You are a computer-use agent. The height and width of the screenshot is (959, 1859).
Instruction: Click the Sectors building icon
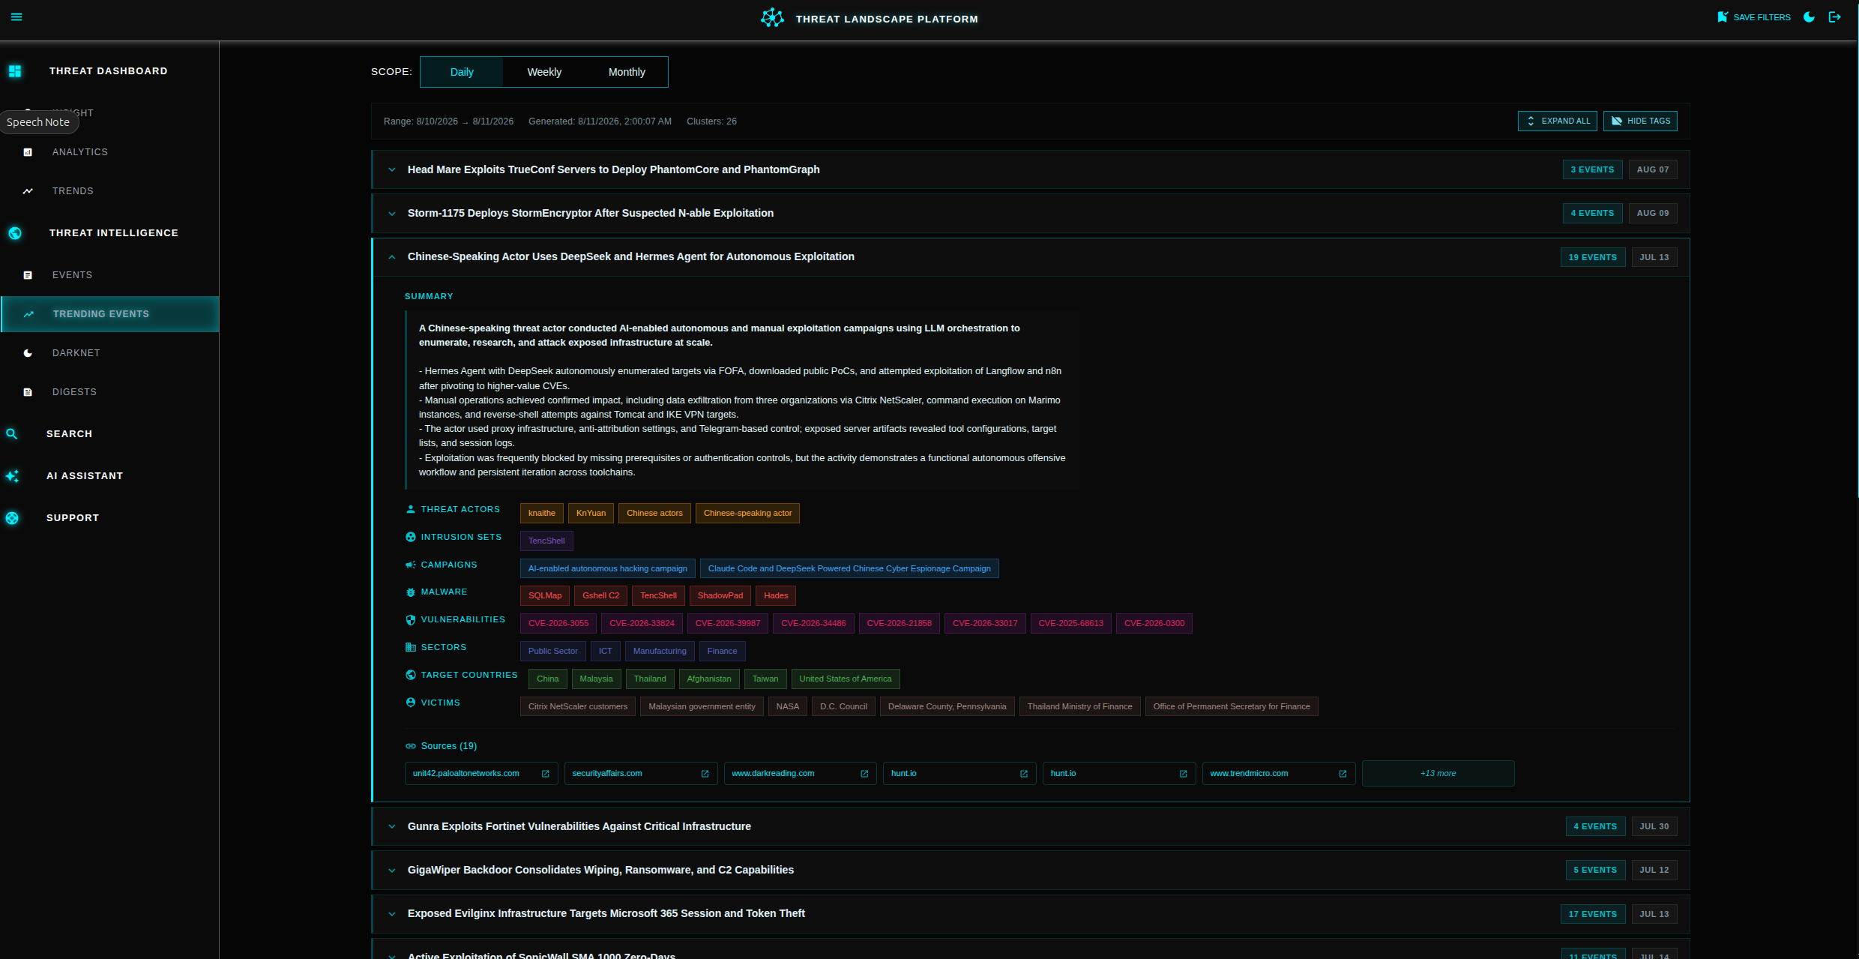click(x=411, y=647)
